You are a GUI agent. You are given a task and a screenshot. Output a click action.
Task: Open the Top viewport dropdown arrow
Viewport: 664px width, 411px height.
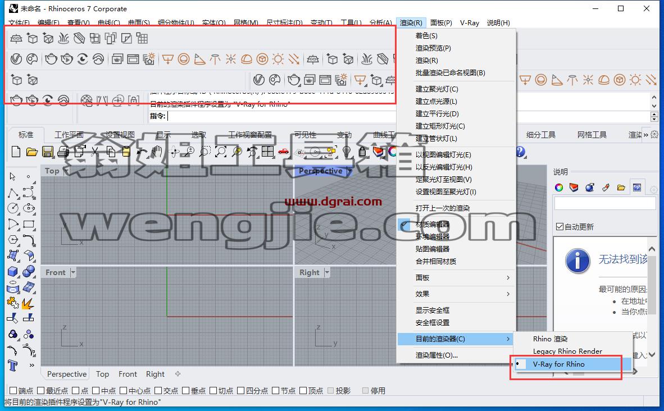66,171
